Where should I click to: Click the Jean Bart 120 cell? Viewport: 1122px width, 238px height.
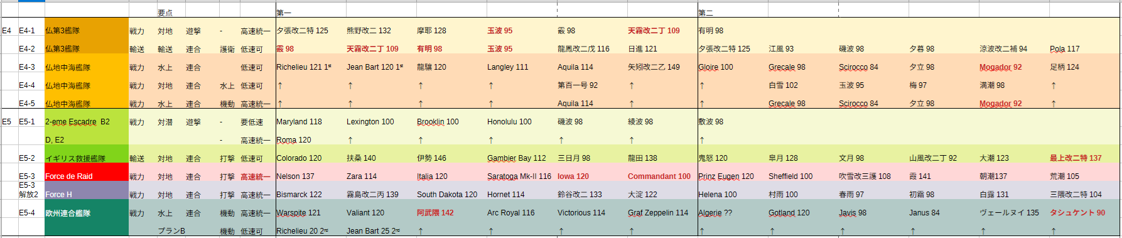[x=380, y=67]
